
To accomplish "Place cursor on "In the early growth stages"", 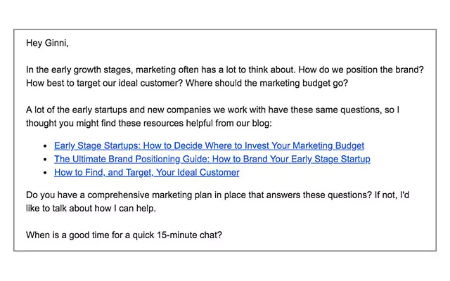I will [x=77, y=70].
